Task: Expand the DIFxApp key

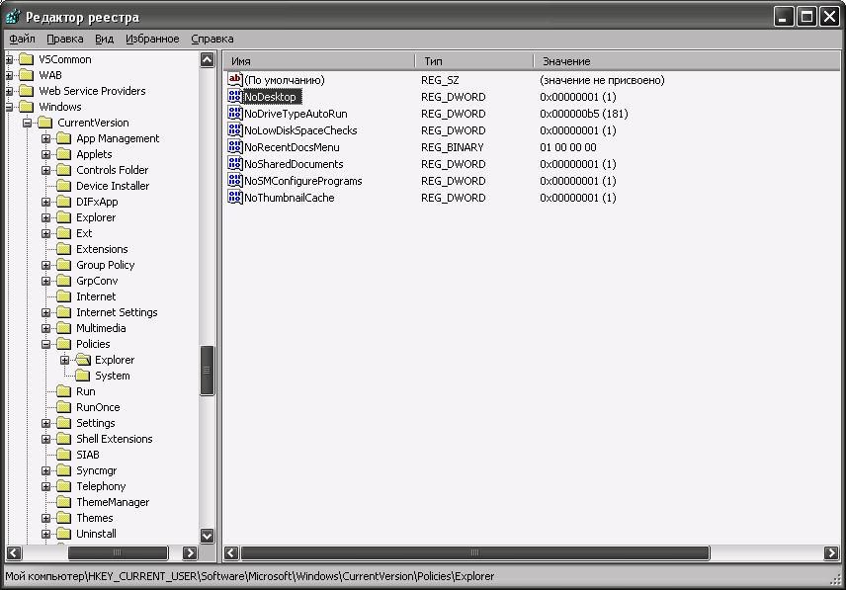Action: (45, 202)
